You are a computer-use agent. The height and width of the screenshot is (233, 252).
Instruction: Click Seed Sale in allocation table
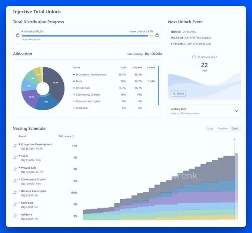[x=82, y=108]
